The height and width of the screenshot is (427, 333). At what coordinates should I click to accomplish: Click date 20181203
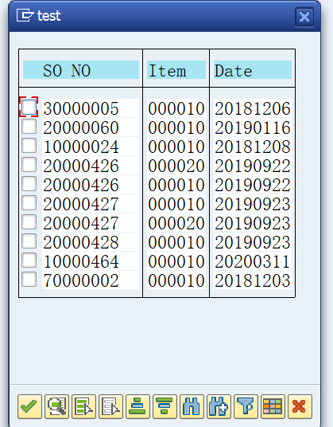coord(253,280)
